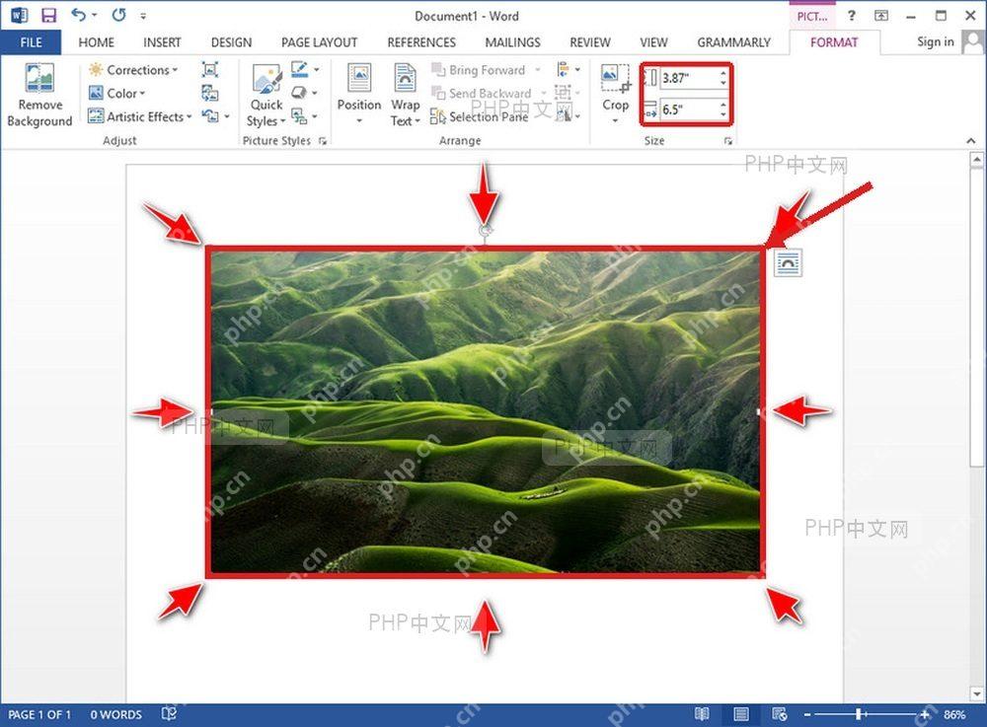Image resolution: width=987 pixels, height=727 pixels.
Task: Click the Ribbon Display Options icon
Action: tap(881, 16)
